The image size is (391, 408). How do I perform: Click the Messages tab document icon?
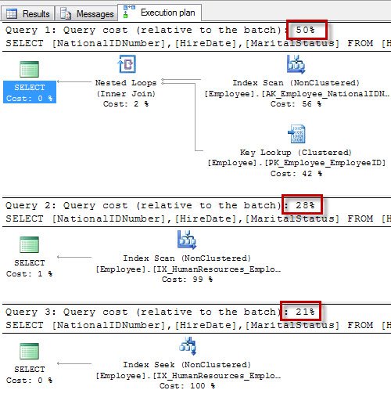click(x=66, y=13)
